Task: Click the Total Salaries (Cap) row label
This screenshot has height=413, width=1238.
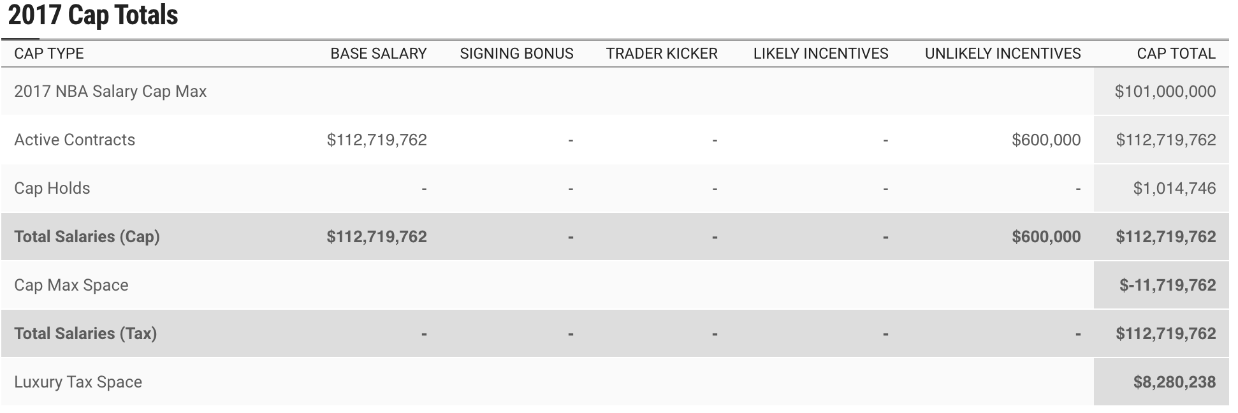Action: click(87, 236)
